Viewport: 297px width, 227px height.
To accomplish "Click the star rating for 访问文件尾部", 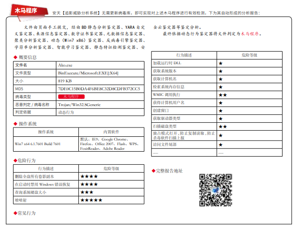I will 221,145.
